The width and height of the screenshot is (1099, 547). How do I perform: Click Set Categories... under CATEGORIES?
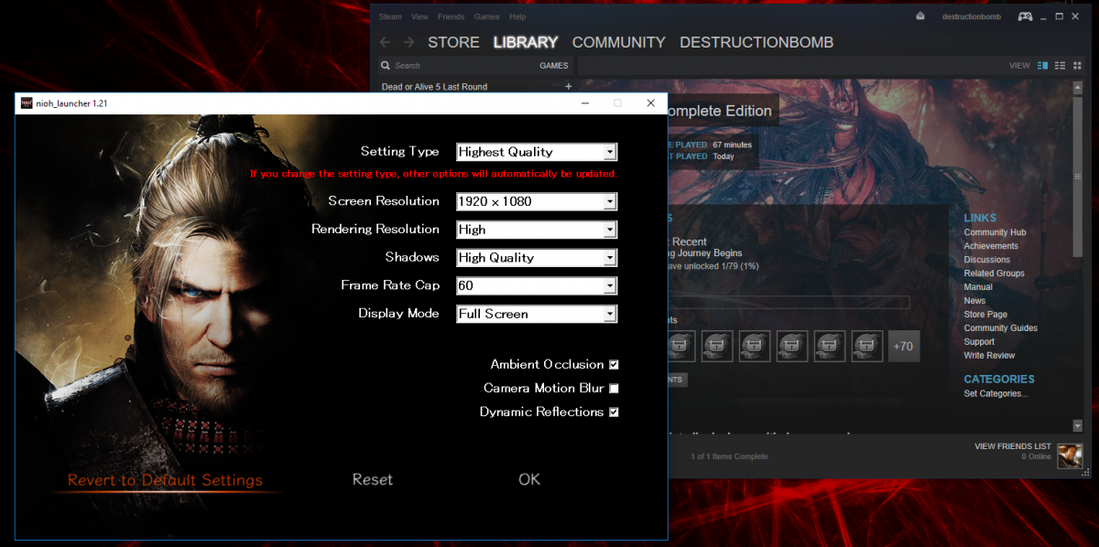[996, 393]
